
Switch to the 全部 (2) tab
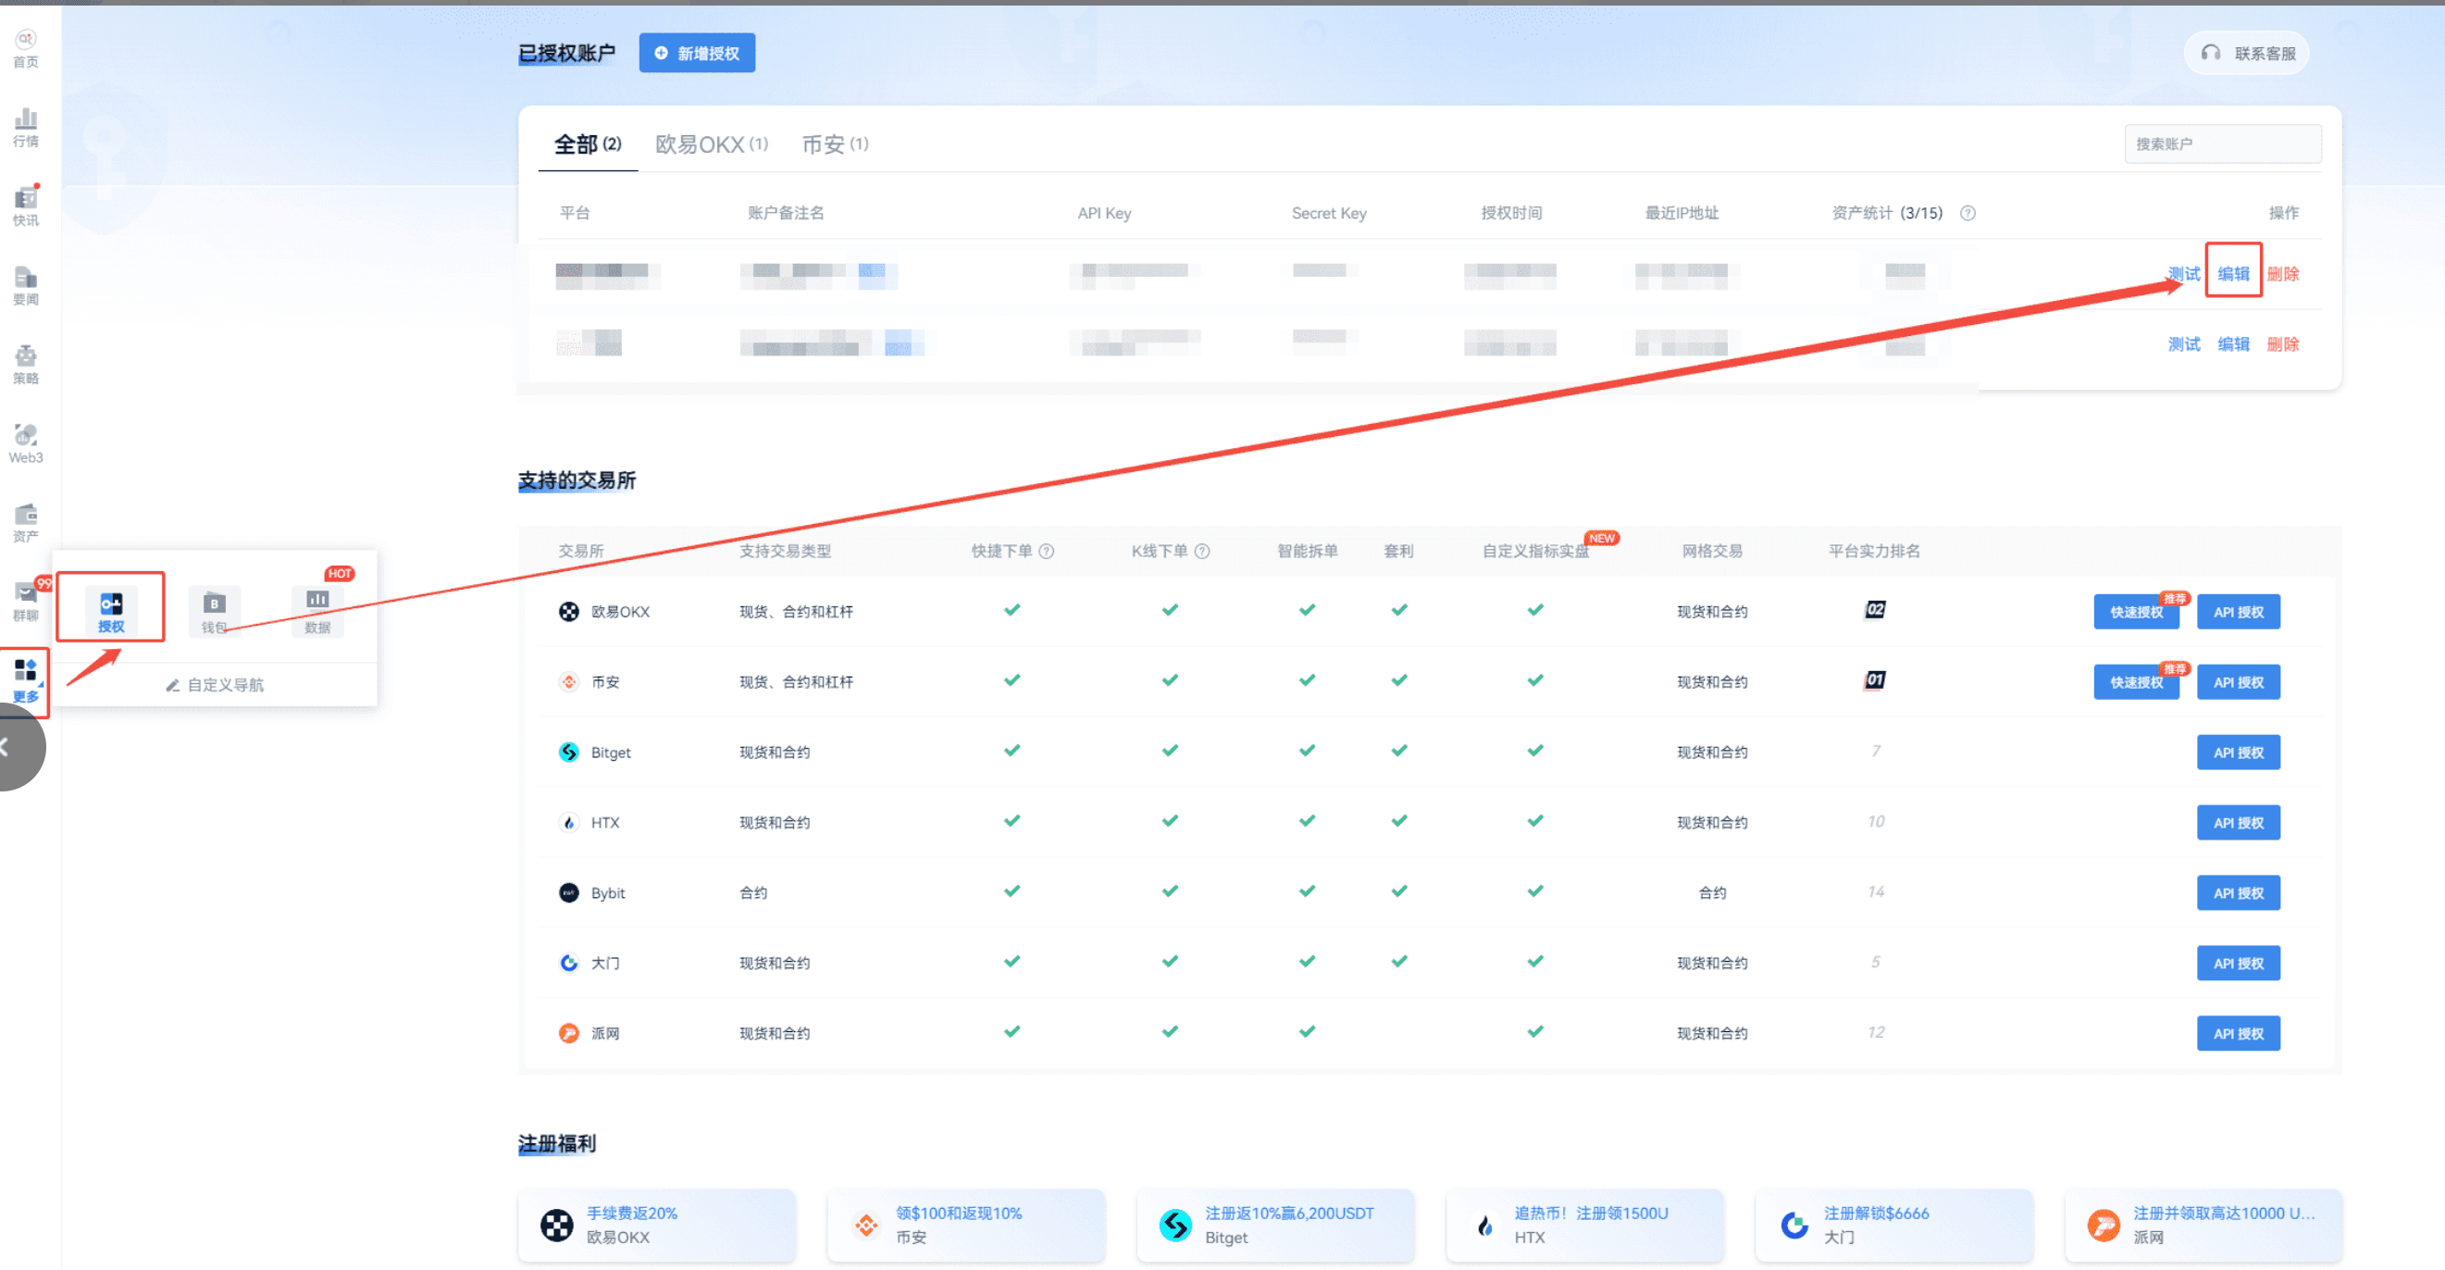(x=588, y=144)
